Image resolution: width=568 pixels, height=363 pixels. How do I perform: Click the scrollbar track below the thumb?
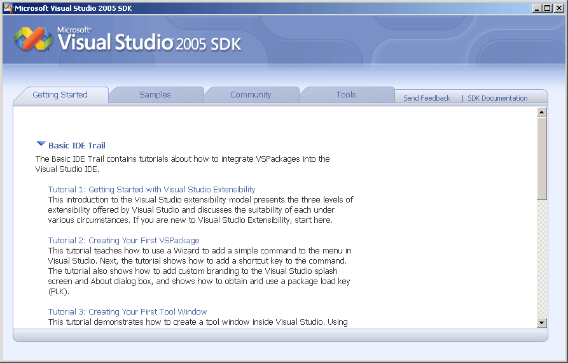coord(541,259)
